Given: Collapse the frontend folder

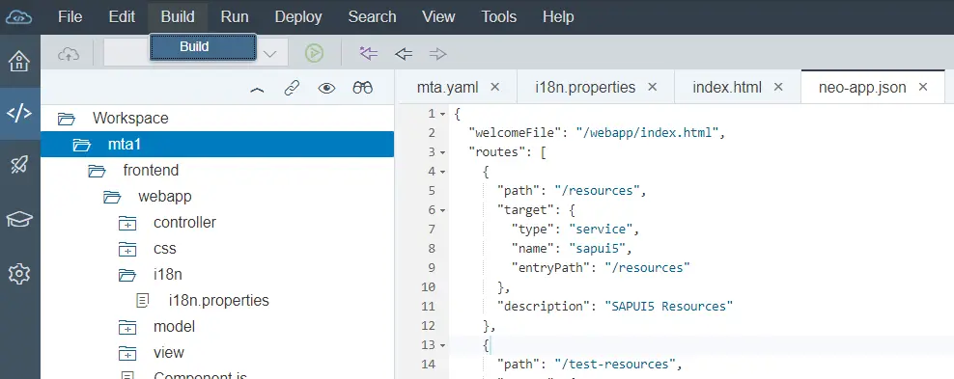Looking at the screenshot, I should (x=97, y=171).
